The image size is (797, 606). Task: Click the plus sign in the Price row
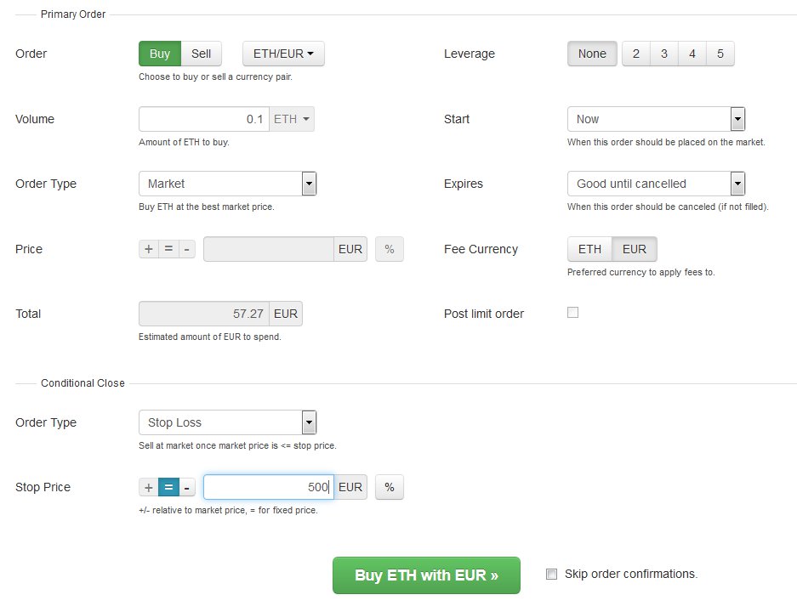pos(148,249)
